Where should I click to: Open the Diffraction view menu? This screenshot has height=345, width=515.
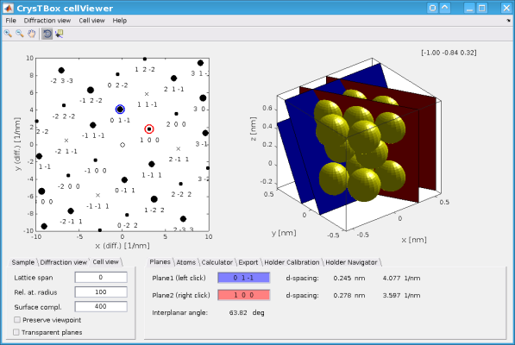pyautogui.click(x=47, y=21)
